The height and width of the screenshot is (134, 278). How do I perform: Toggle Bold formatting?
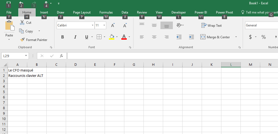point(63,37)
